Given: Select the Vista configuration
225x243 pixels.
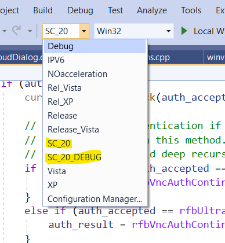Looking at the screenshot, I should tap(95, 171).
